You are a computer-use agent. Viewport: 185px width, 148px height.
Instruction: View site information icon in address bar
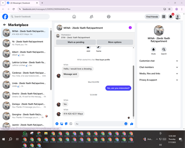pyautogui.click(x=20, y=9)
